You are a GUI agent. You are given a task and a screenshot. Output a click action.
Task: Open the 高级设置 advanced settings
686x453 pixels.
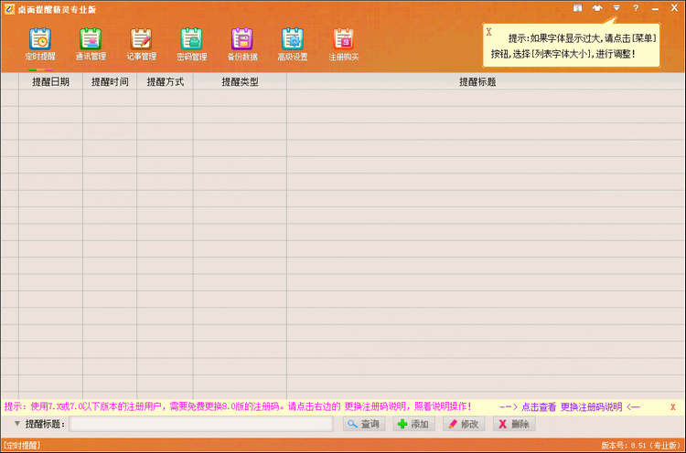pyautogui.click(x=293, y=45)
